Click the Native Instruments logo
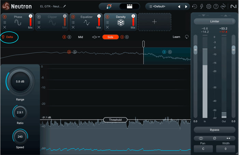Image resolution: width=239 pixels, height=155 pixels. (233, 6)
